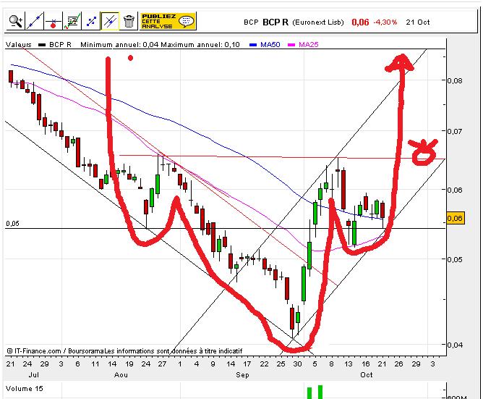Screen dimensions: 483x399
Task: Click the trash can delete icon
Action: pyautogui.click(x=129, y=21)
